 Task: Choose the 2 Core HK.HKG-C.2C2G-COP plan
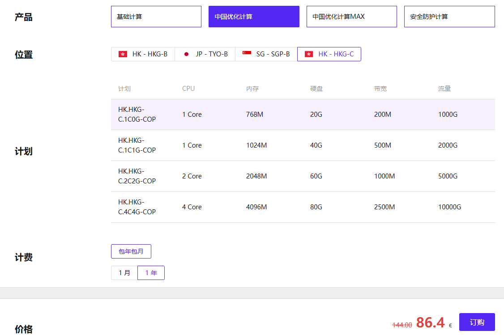point(303,176)
